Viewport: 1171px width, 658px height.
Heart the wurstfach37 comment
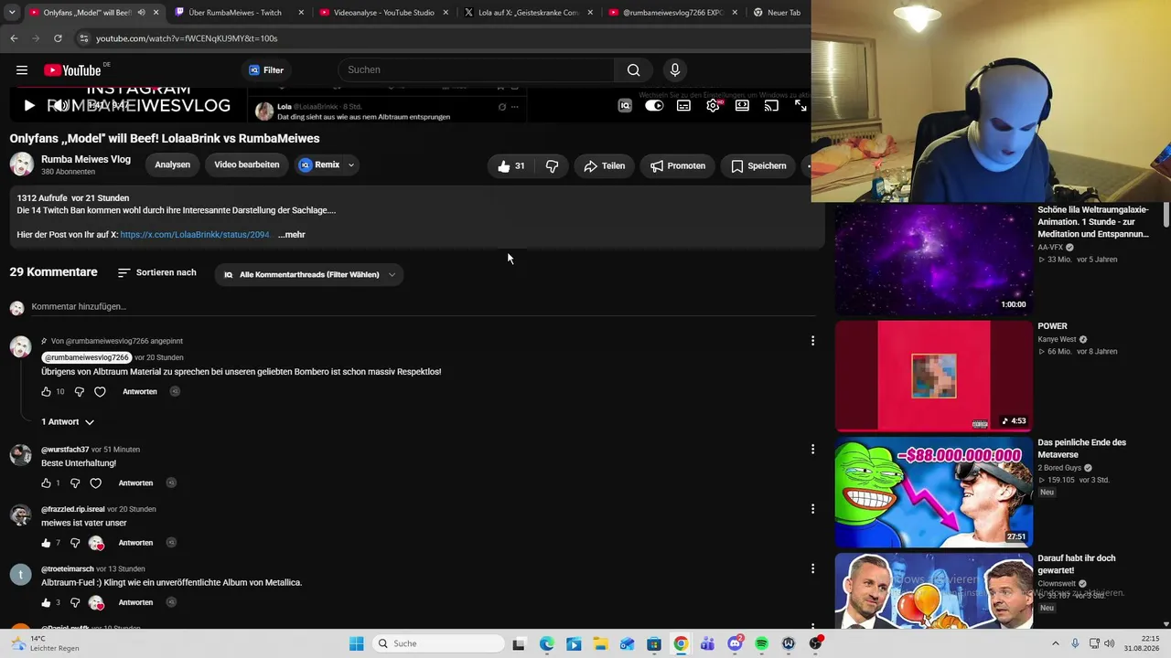coord(95,483)
